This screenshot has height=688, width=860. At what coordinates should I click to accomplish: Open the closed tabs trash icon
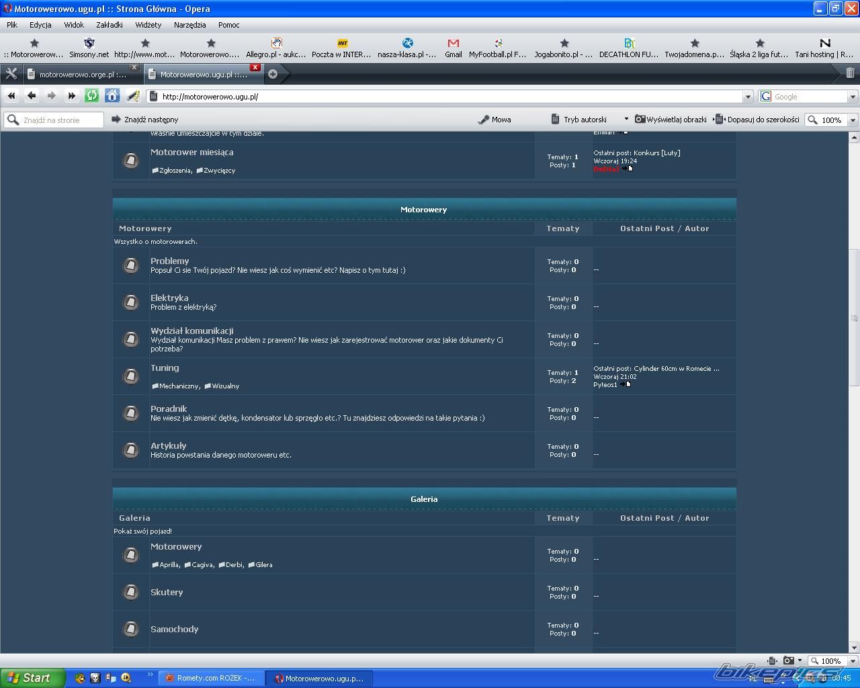coord(850,73)
